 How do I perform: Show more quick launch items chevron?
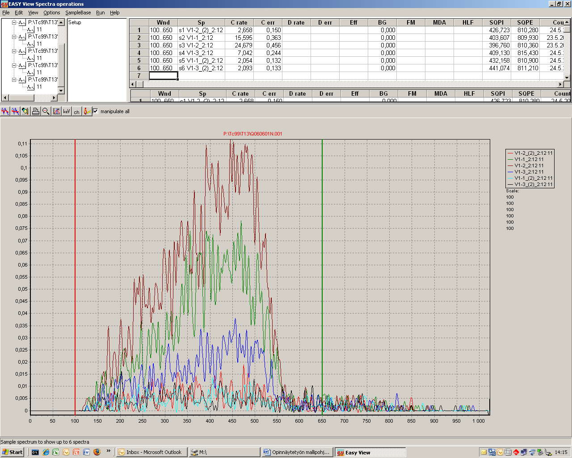point(108,452)
